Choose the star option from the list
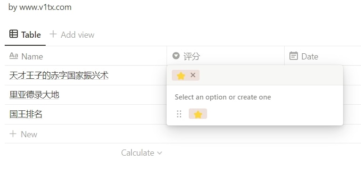This screenshot has width=361, height=183. point(198,114)
